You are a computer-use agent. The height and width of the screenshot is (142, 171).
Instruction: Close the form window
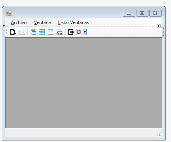[x=155, y=13]
